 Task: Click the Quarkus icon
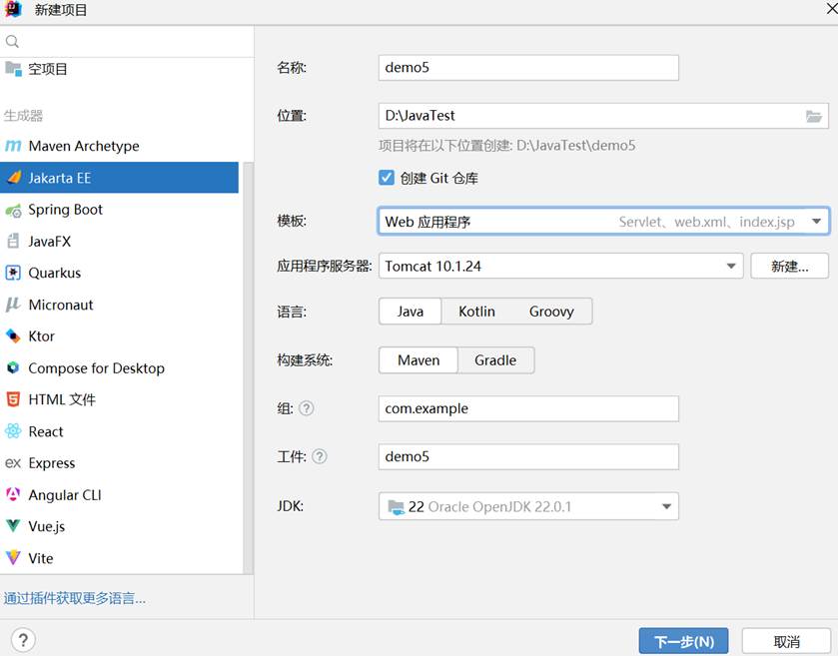[x=13, y=273]
